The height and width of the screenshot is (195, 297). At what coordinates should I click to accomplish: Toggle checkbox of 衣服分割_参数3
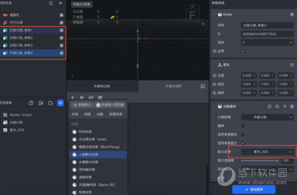(61, 45)
